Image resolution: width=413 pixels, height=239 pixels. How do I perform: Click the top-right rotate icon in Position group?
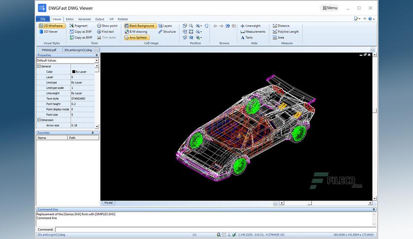(206, 26)
